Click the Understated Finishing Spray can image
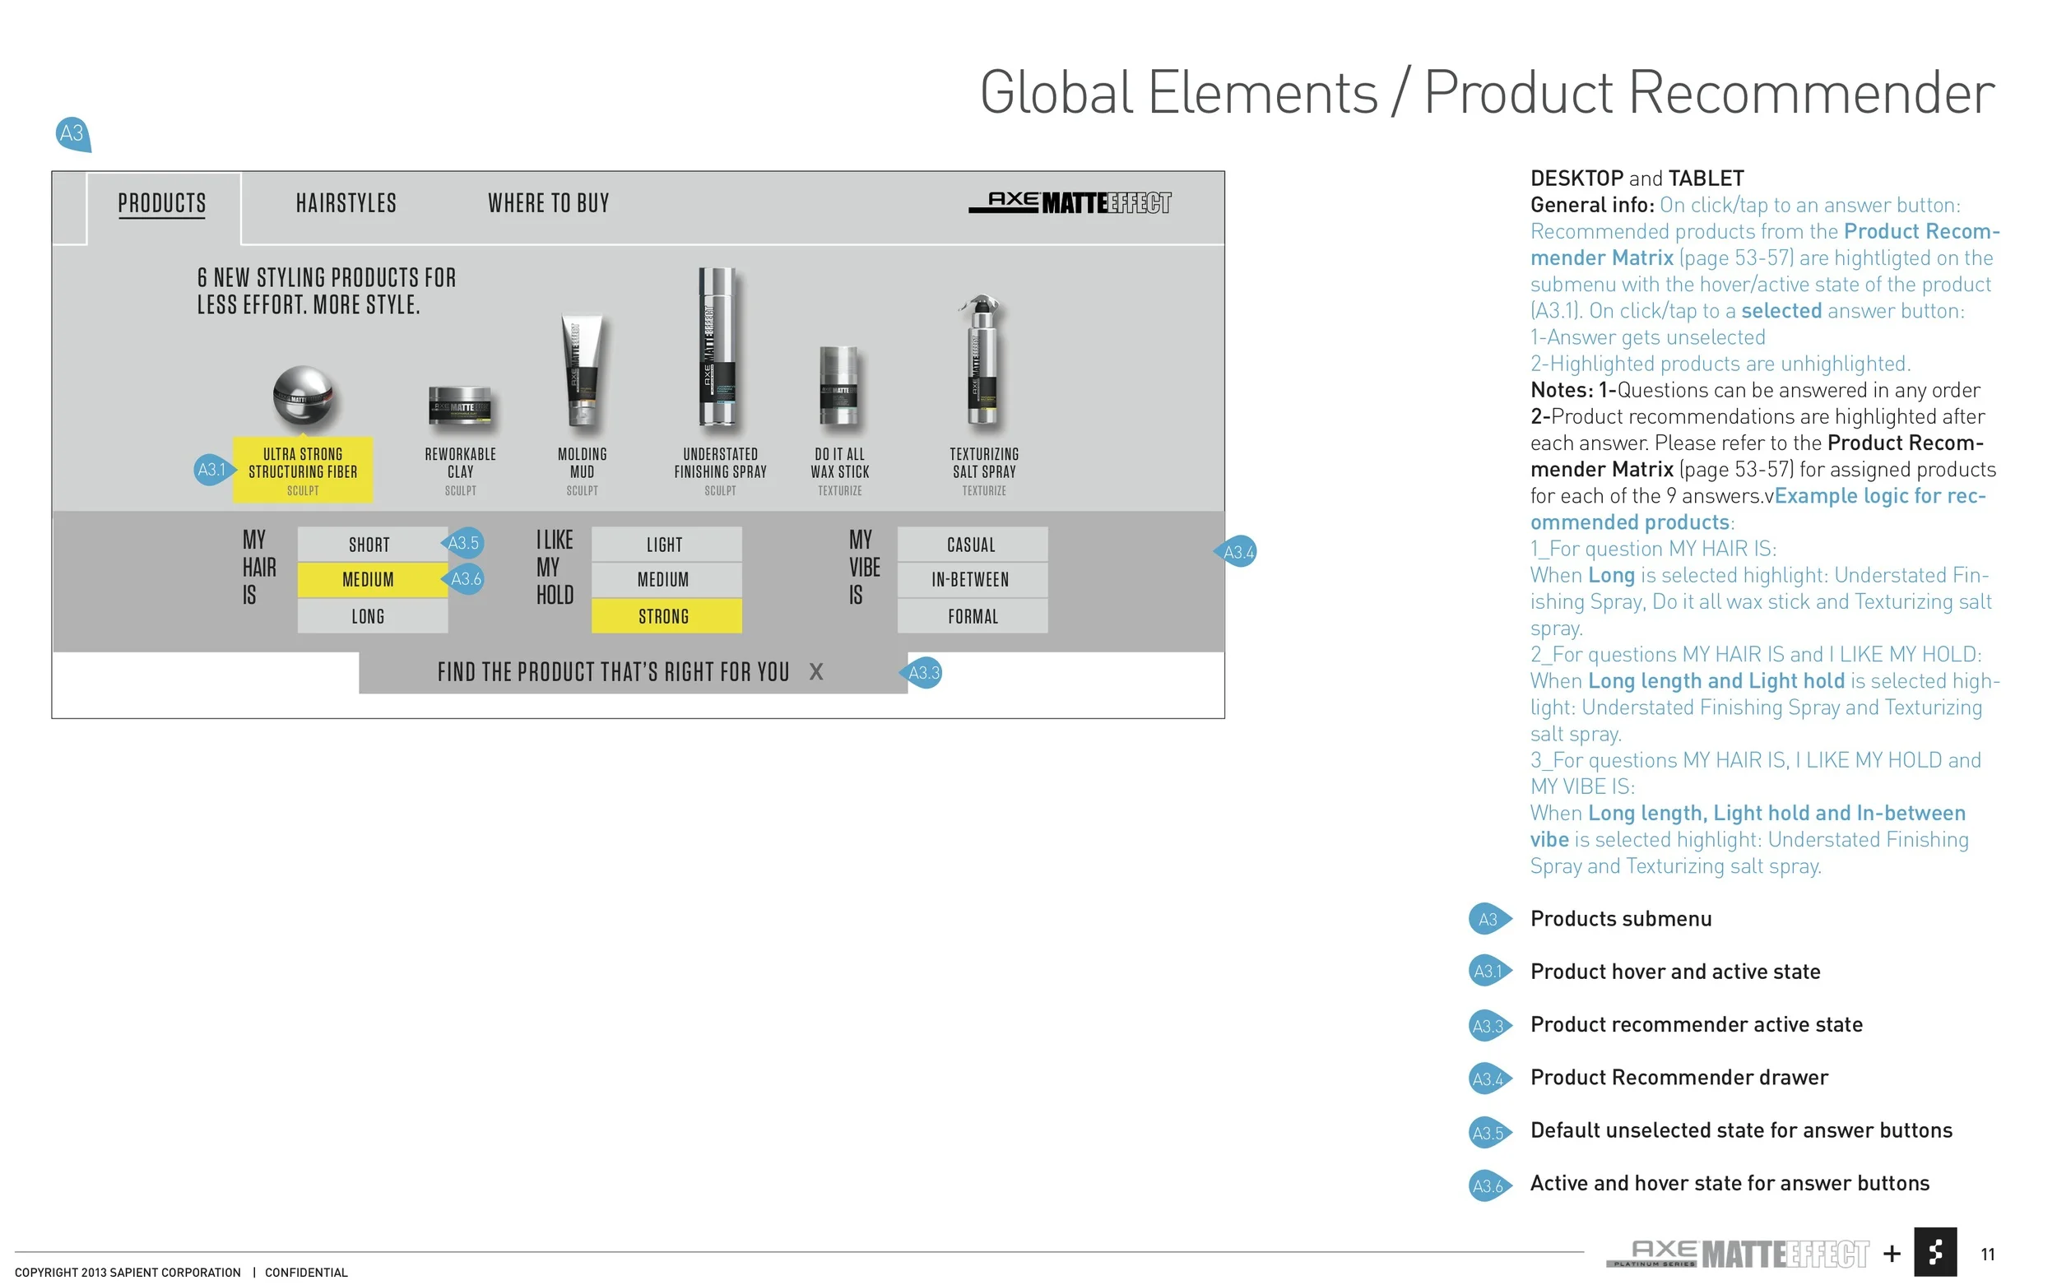Viewport: 2057px width, 1285px height. coord(719,346)
